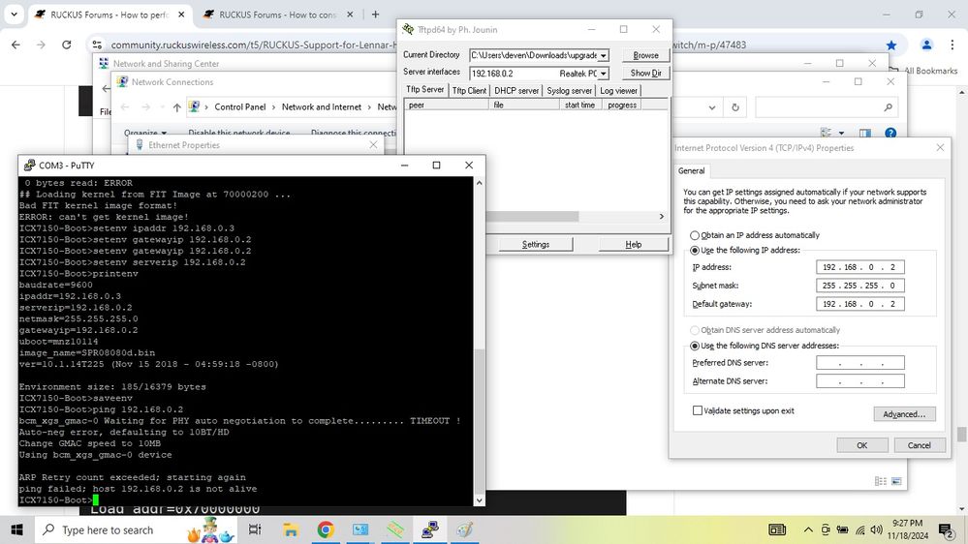Click the Windows Start button
This screenshot has width=968, height=544.
17,529
